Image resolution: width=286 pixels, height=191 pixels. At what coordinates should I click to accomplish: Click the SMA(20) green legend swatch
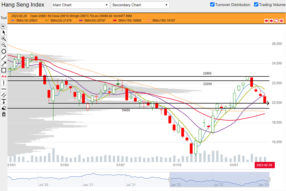[x=47, y=21]
